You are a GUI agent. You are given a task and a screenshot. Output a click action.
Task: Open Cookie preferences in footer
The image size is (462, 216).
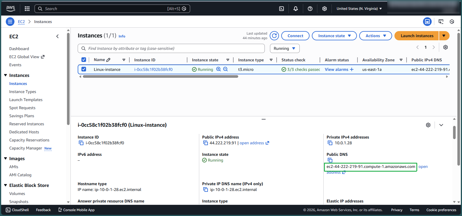441,210
